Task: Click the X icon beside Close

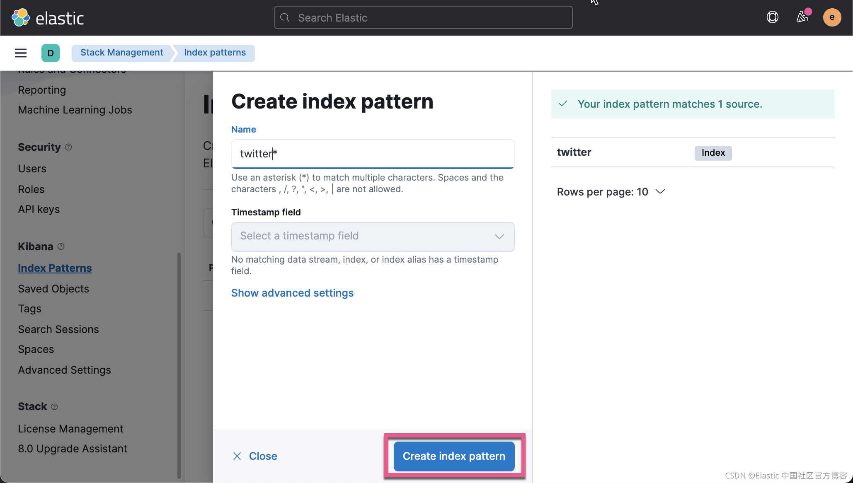Action: (237, 456)
